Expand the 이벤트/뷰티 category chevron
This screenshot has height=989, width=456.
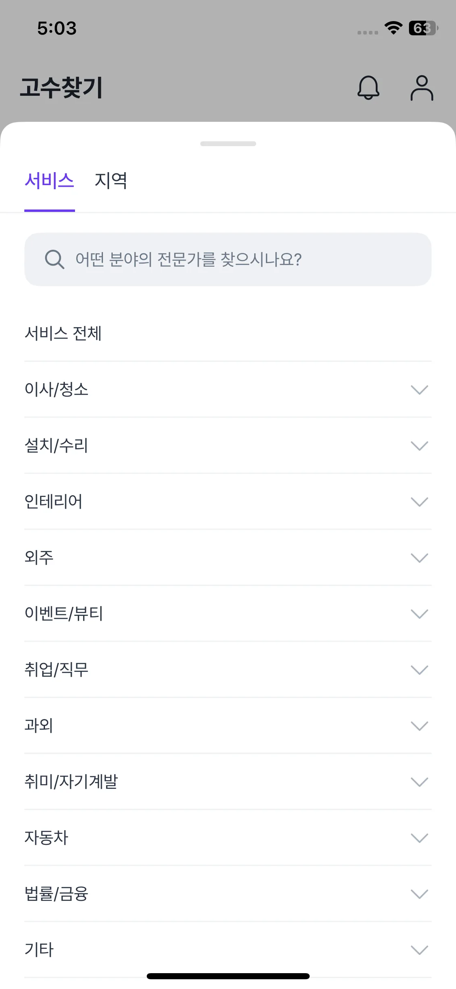tap(419, 614)
